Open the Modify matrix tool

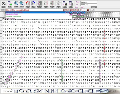pos(10,4)
